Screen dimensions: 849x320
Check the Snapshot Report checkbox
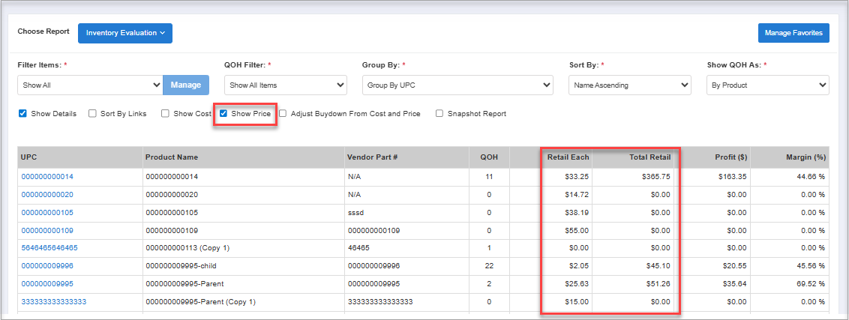(x=439, y=114)
